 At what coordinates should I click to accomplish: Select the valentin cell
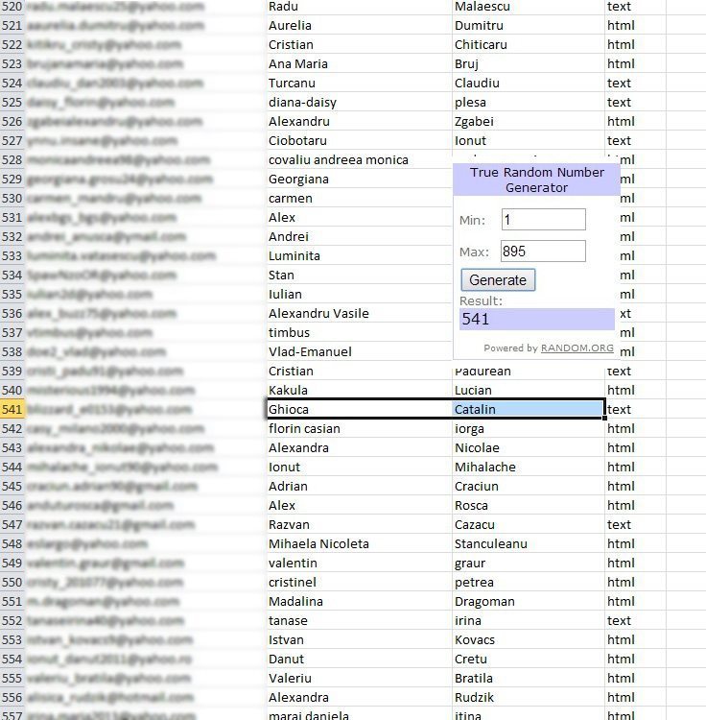359,563
